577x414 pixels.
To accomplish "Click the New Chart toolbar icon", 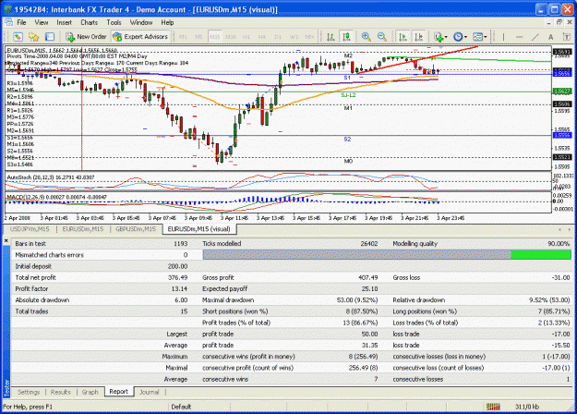I will 18,36.
